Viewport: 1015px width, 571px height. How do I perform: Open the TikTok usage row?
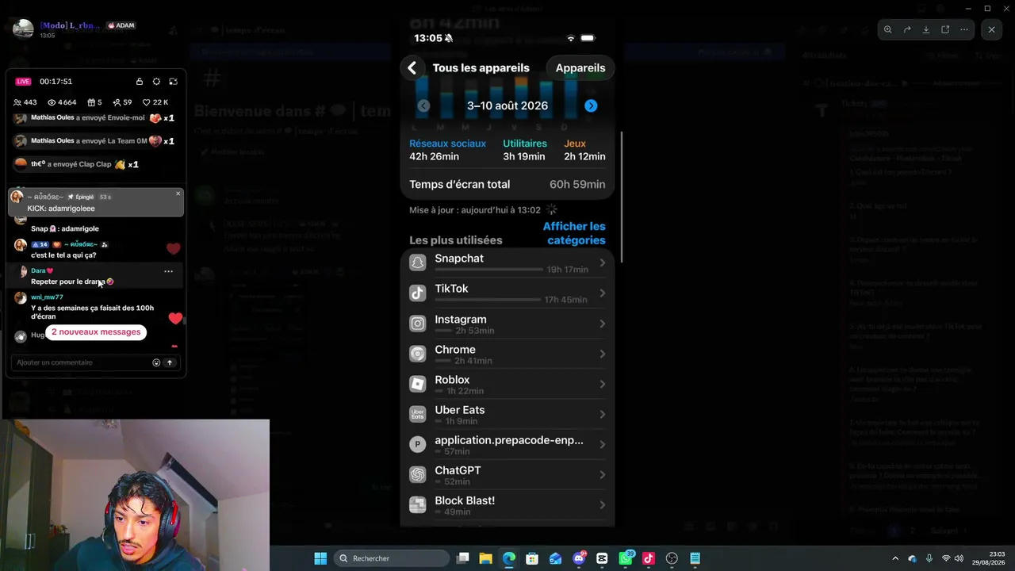[x=507, y=293]
